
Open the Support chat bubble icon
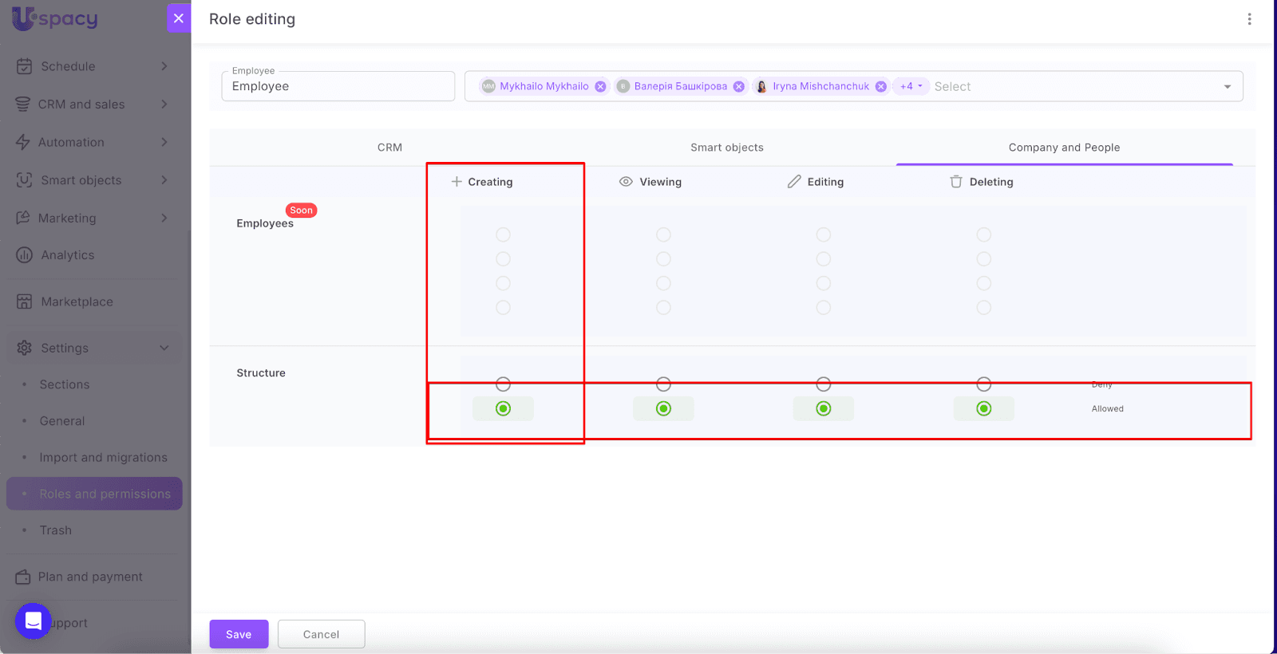click(x=34, y=621)
